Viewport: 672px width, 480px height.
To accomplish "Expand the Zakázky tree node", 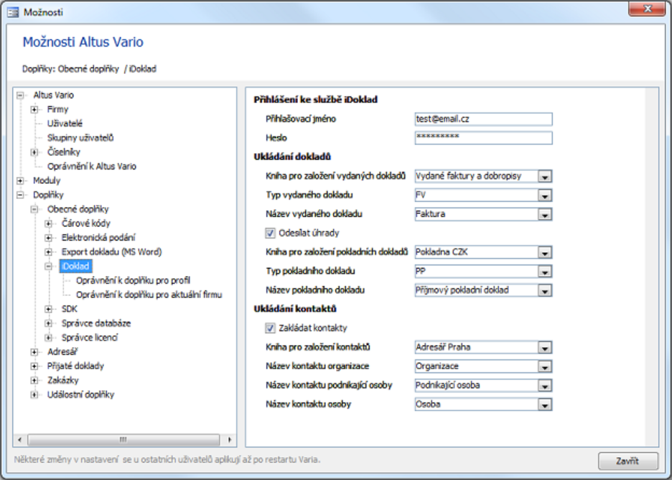I will [x=34, y=381].
